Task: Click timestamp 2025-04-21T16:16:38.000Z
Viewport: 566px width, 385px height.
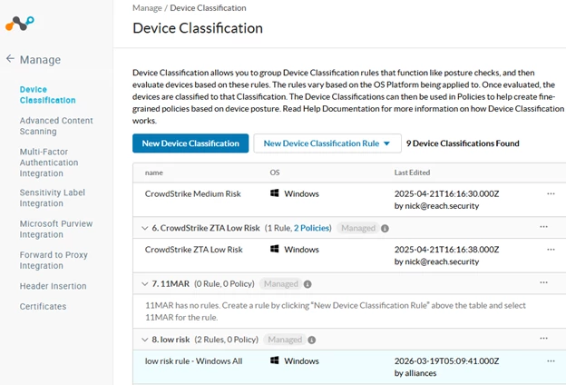Action: point(446,250)
